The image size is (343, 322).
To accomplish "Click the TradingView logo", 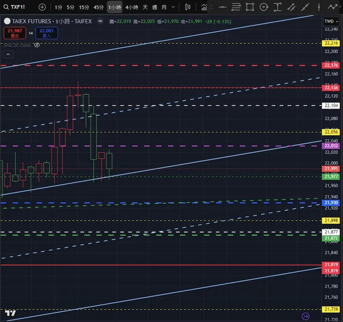I will (10, 313).
